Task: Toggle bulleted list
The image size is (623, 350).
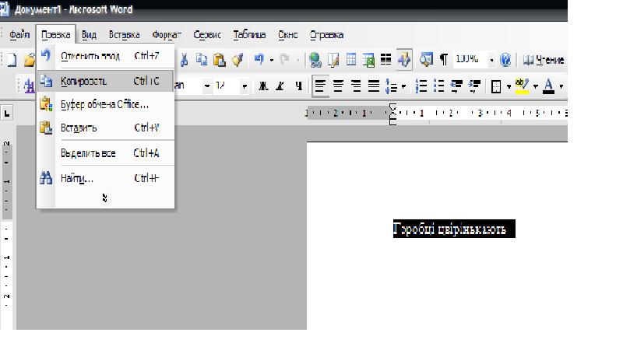Action: pyautogui.click(x=438, y=86)
